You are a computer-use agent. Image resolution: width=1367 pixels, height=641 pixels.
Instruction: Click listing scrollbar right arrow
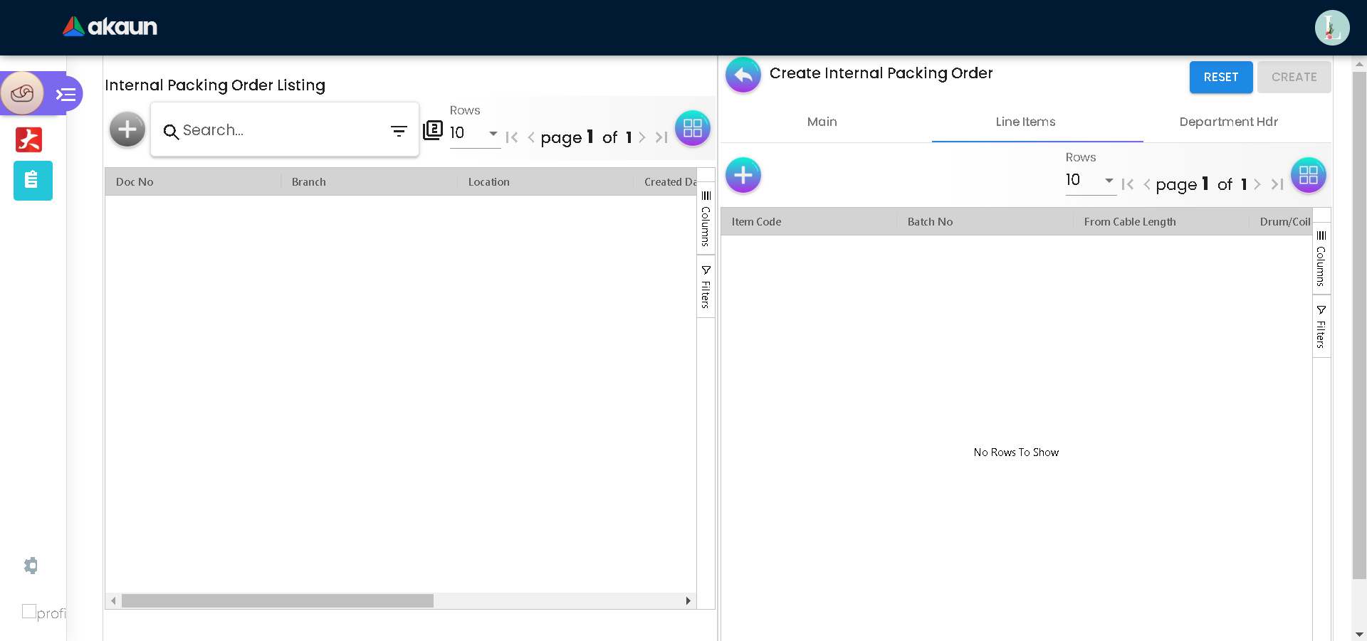coord(688,601)
